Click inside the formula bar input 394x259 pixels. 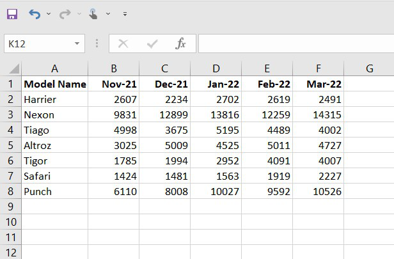(x=296, y=43)
